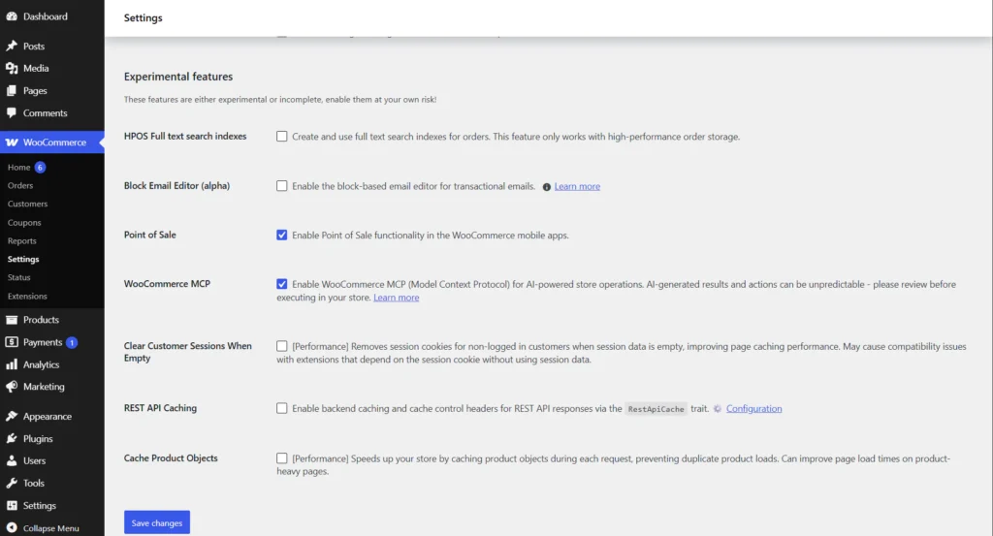Check the Block Email Editor checkbox
This screenshot has width=993, height=536.
[282, 185]
